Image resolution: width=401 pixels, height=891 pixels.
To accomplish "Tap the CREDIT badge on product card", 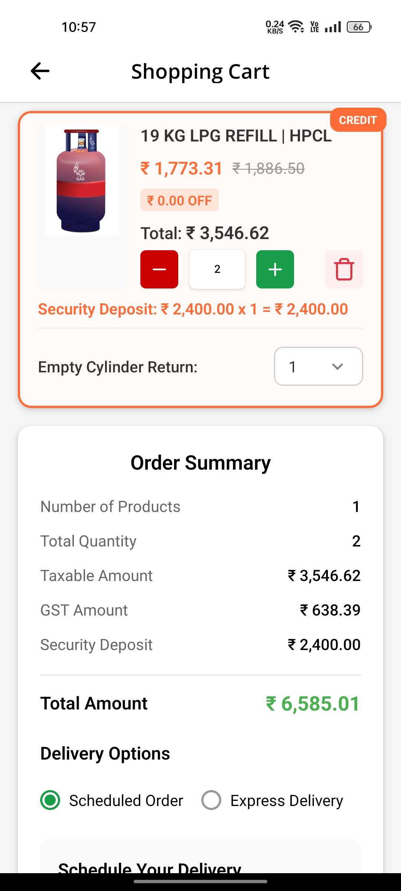I will pos(358,120).
